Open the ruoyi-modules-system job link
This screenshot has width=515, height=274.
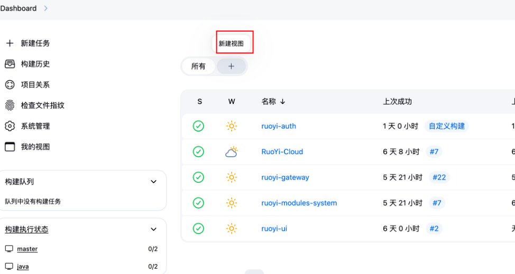pos(299,203)
